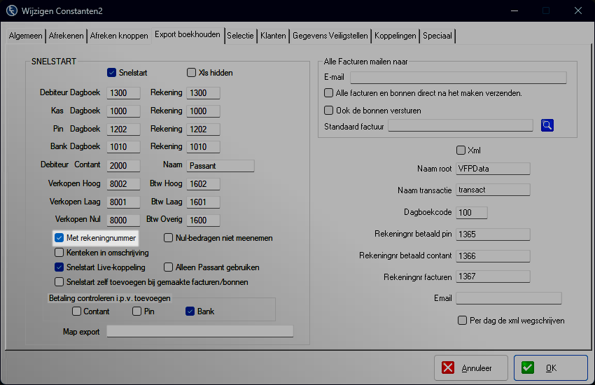Click the E-mail input field
Screen dimensions: 595x385
(458, 78)
